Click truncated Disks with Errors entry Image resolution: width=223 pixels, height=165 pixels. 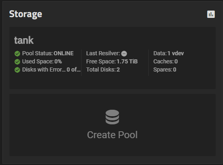pyautogui.click(x=51, y=69)
